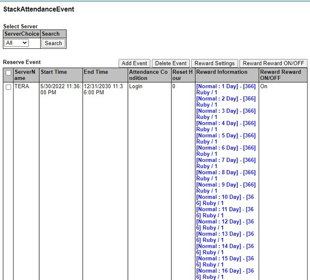Open the Normal : 1 Day reward link
Screen dimensions: 310x280
click(x=226, y=89)
